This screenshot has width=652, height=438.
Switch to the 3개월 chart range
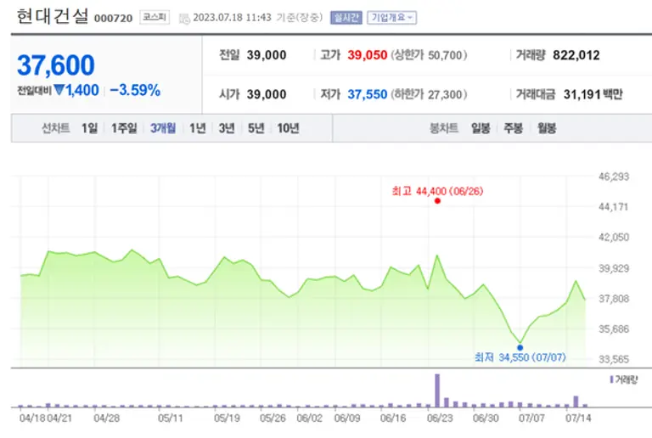pyautogui.click(x=163, y=128)
